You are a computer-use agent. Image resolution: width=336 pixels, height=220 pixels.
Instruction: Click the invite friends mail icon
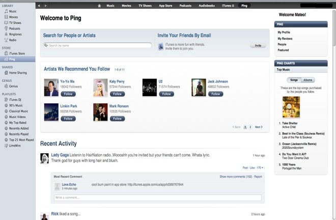pyautogui.click(x=161, y=46)
